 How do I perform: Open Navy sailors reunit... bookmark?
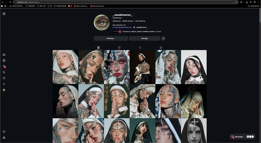pos(97,6)
